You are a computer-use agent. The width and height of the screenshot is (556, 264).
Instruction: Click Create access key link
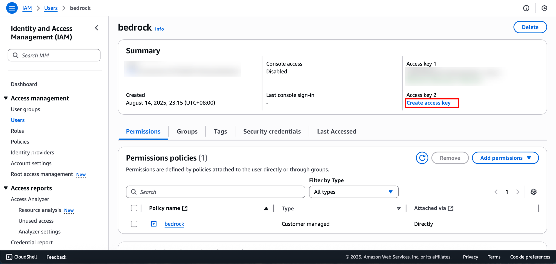(428, 103)
